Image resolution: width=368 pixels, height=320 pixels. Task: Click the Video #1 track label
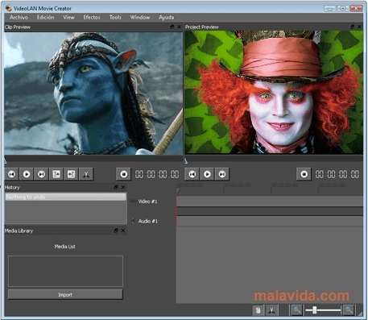coord(147,202)
